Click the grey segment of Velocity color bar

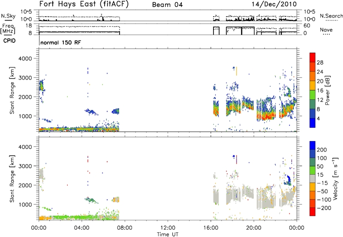(x=313, y=178)
